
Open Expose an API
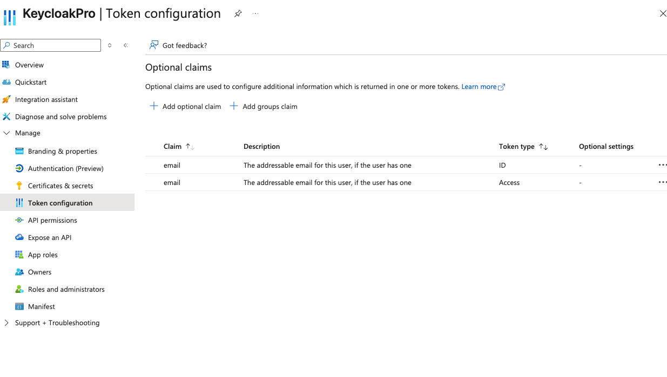click(50, 237)
